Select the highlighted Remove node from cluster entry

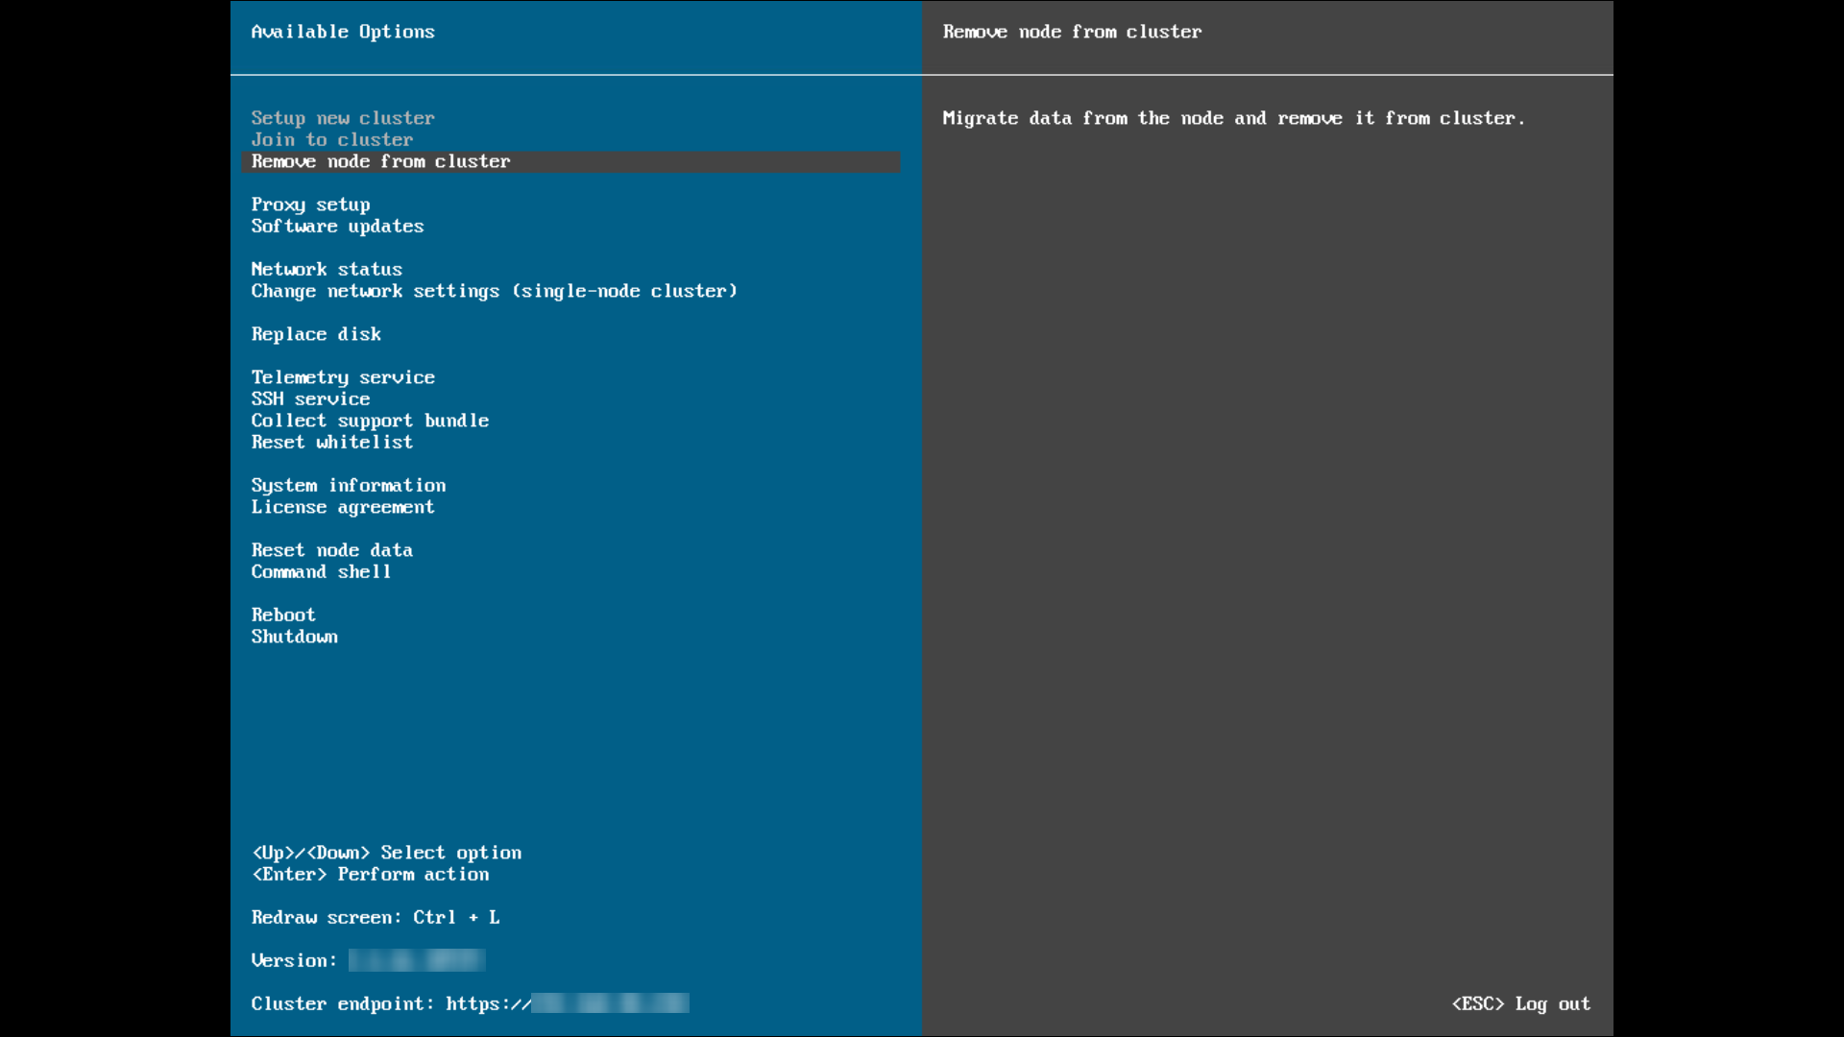click(571, 161)
